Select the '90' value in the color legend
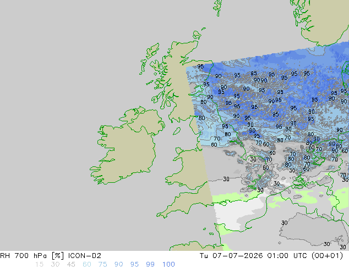Viewport: 349px width, 269px height. click(118, 265)
